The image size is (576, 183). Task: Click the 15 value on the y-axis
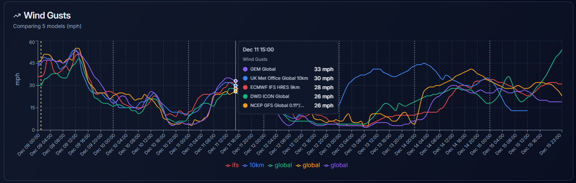pyautogui.click(x=32, y=108)
